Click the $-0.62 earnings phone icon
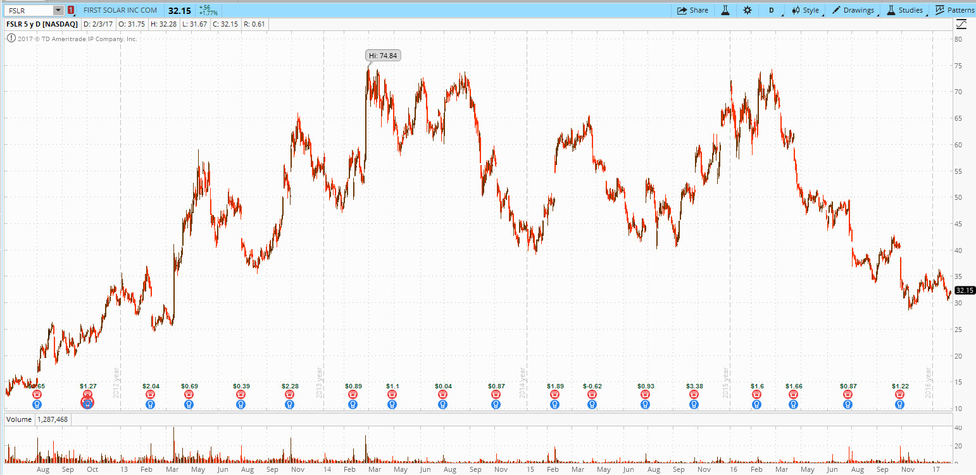The height and width of the screenshot is (475, 976). coord(592,395)
